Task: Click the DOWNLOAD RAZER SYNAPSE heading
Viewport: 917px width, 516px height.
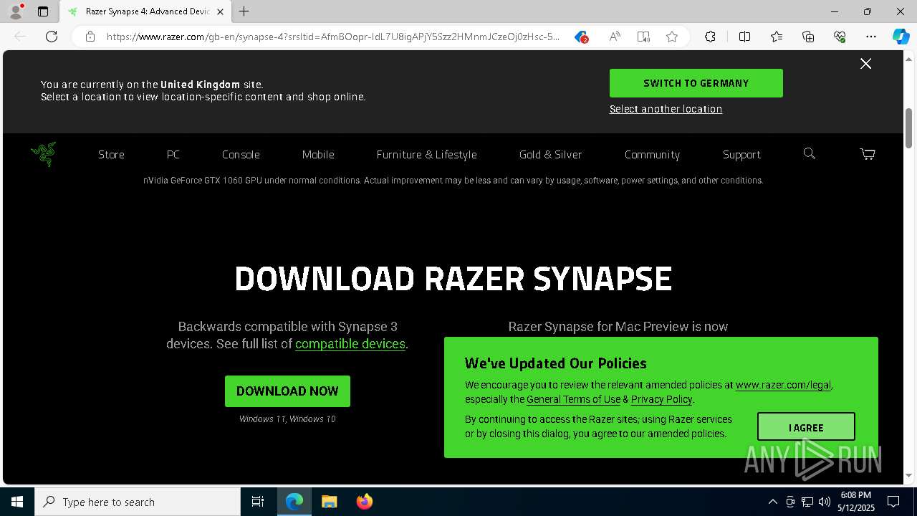Action: pos(453,279)
